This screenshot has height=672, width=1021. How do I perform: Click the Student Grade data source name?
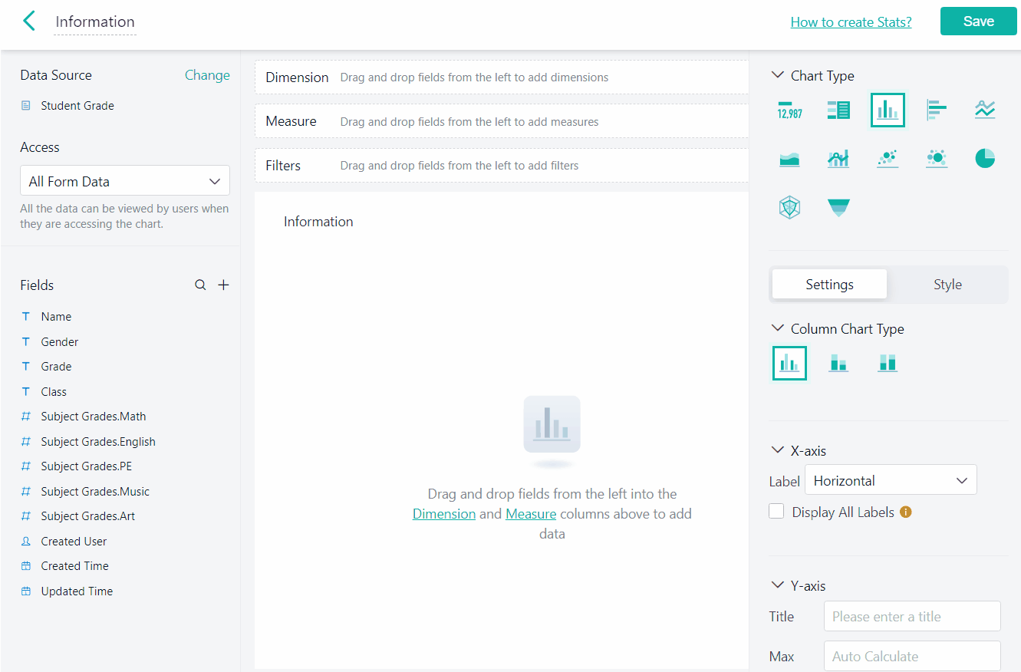(x=77, y=106)
